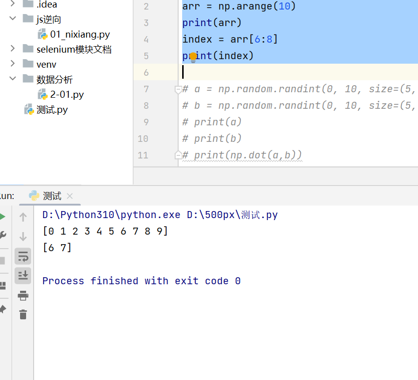Click the python.exe command line in console

[x=160, y=215]
